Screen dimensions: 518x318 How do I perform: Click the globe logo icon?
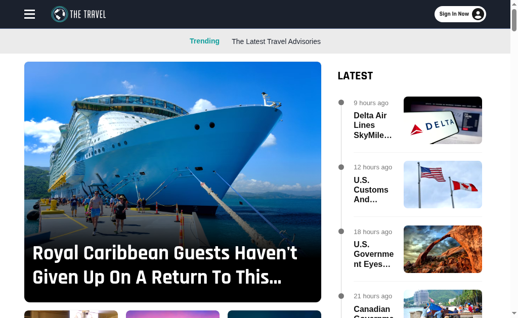60,14
